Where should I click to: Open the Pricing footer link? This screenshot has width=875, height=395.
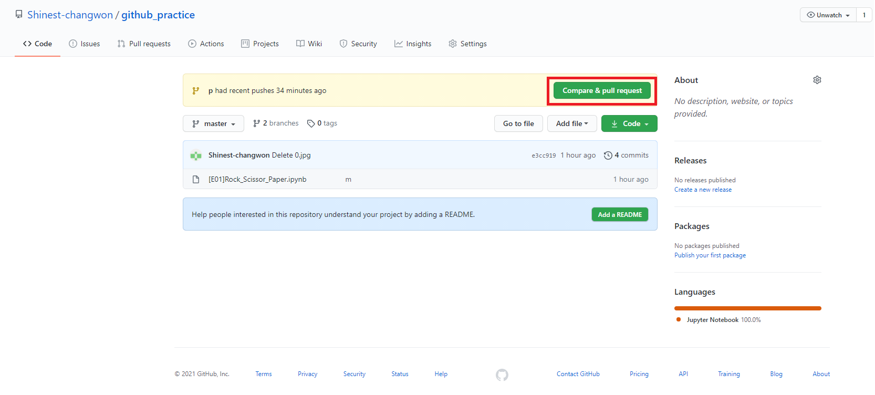639,374
